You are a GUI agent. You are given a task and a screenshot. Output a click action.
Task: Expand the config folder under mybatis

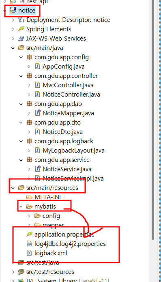tap(29, 216)
